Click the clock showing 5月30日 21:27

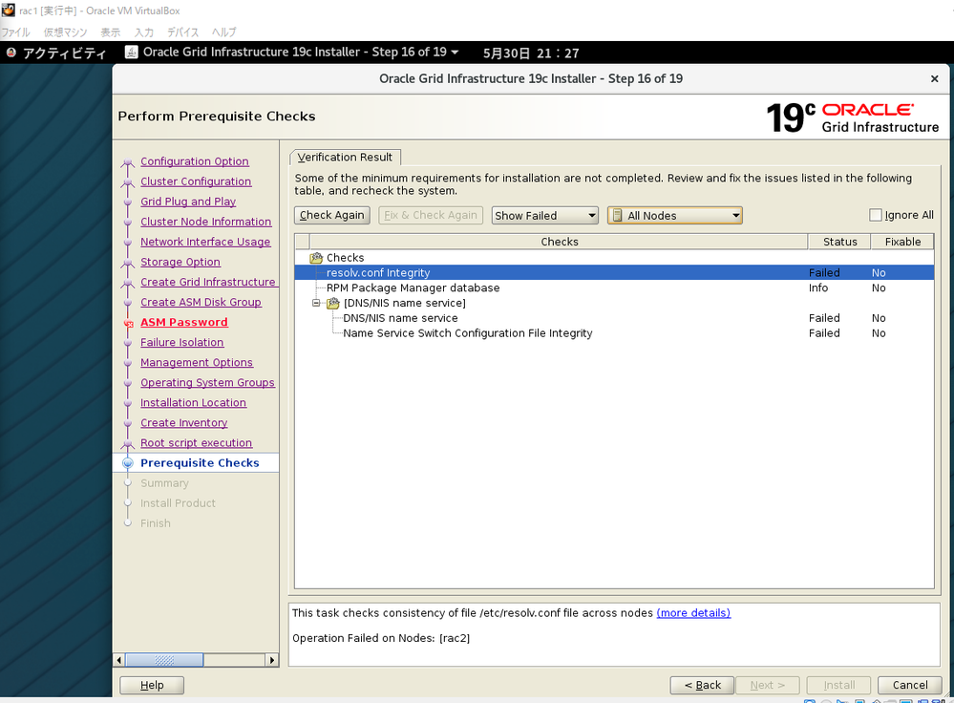coord(531,53)
